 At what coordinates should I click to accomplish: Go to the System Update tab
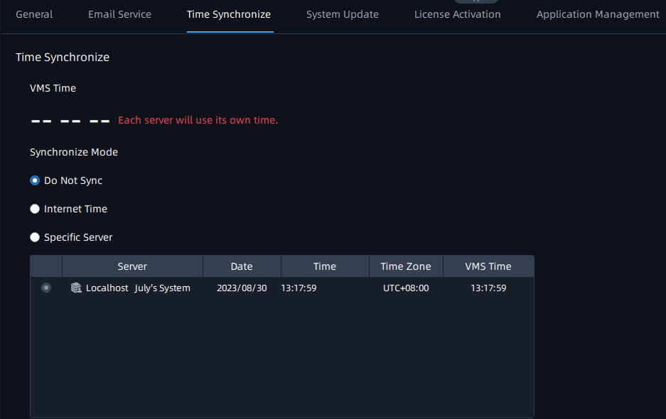(342, 14)
